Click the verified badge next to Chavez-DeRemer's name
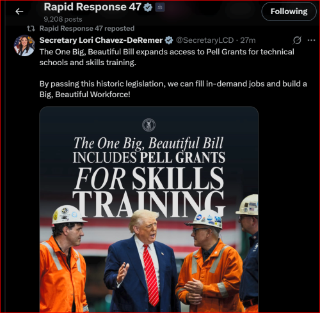This screenshot has height=313, width=320. click(x=169, y=40)
